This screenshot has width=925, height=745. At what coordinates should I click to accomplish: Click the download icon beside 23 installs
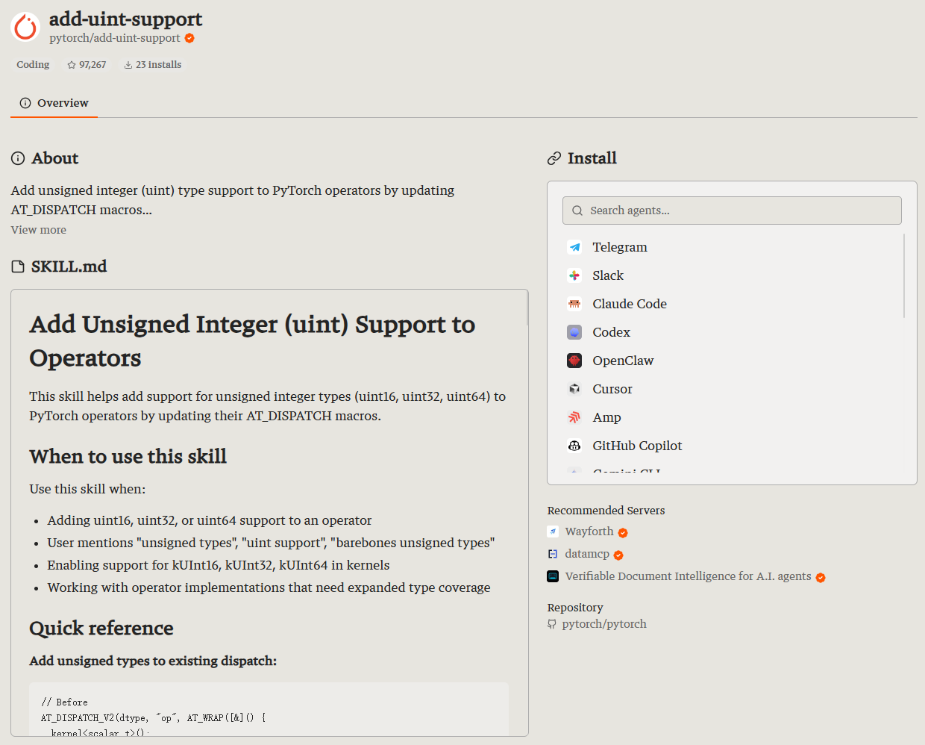[128, 65]
